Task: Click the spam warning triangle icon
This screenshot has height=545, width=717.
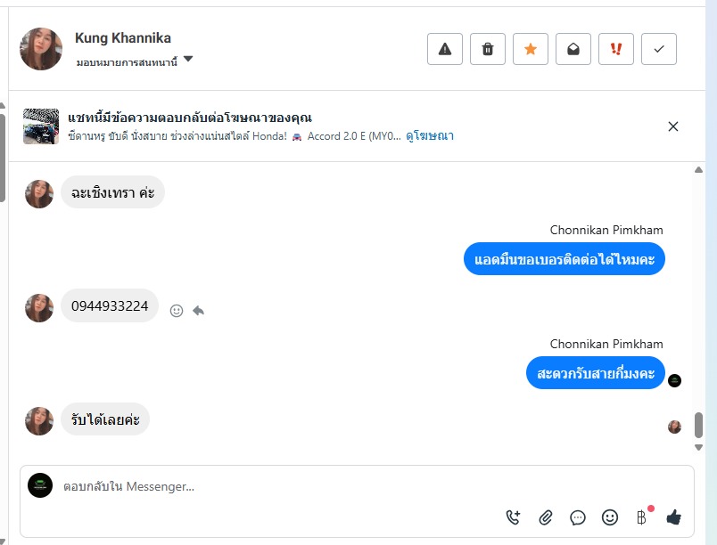Action: (445, 49)
